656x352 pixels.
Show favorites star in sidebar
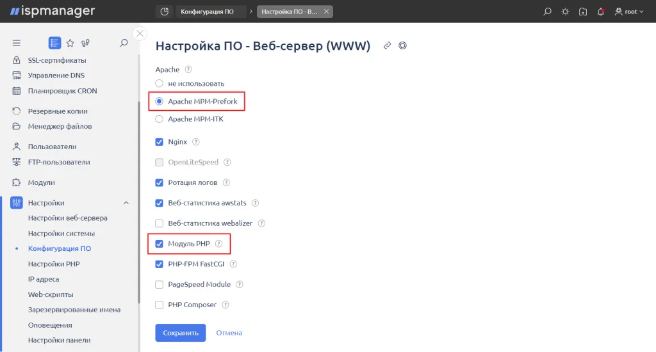tap(70, 43)
